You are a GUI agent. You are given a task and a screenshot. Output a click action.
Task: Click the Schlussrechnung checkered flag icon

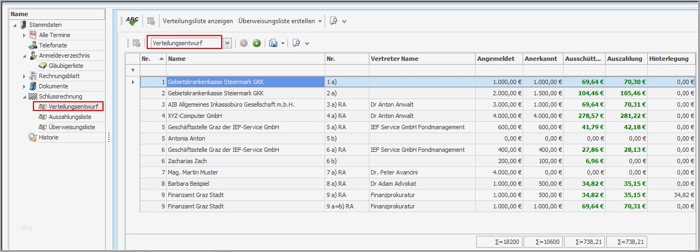tap(33, 96)
